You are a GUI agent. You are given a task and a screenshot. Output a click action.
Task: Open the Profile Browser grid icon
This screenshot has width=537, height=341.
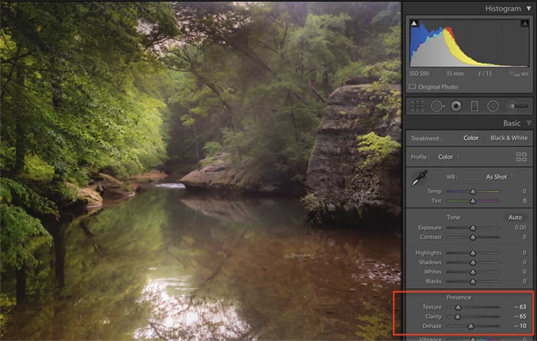click(x=521, y=156)
